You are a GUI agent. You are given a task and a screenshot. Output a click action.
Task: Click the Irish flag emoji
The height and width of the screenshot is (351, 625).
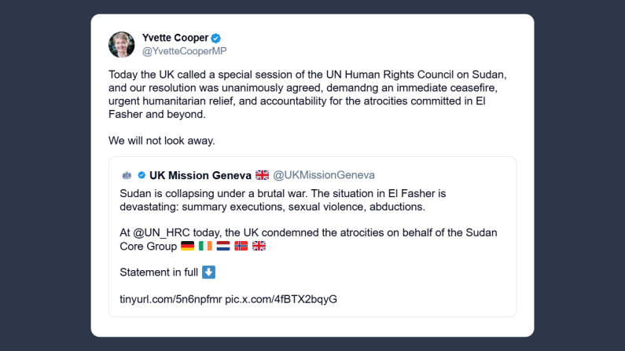pyautogui.click(x=205, y=247)
